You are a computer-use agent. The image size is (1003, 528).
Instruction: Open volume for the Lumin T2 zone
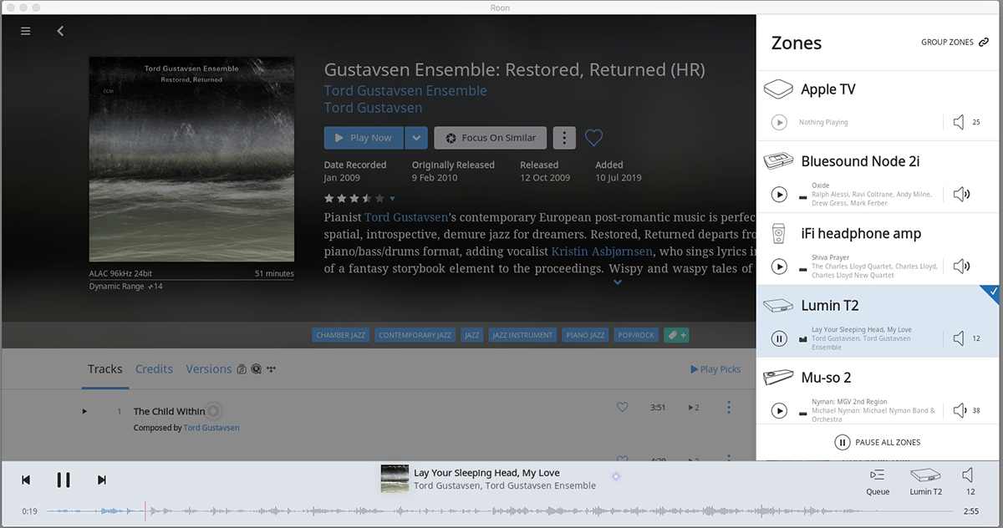[959, 338]
